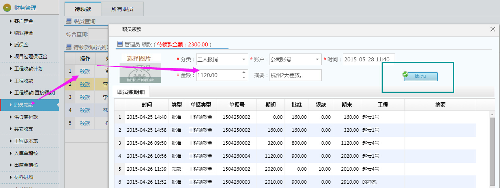500x188 pixels.
Task: Click the monitor icon beside 职员查询
Action: pyautogui.click(x=69, y=21)
